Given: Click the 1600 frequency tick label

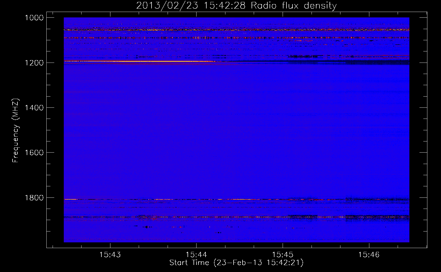Looking at the screenshot, I should click(x=34, y=153).
